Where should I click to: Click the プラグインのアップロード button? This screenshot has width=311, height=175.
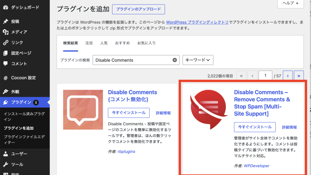(138, 9)
